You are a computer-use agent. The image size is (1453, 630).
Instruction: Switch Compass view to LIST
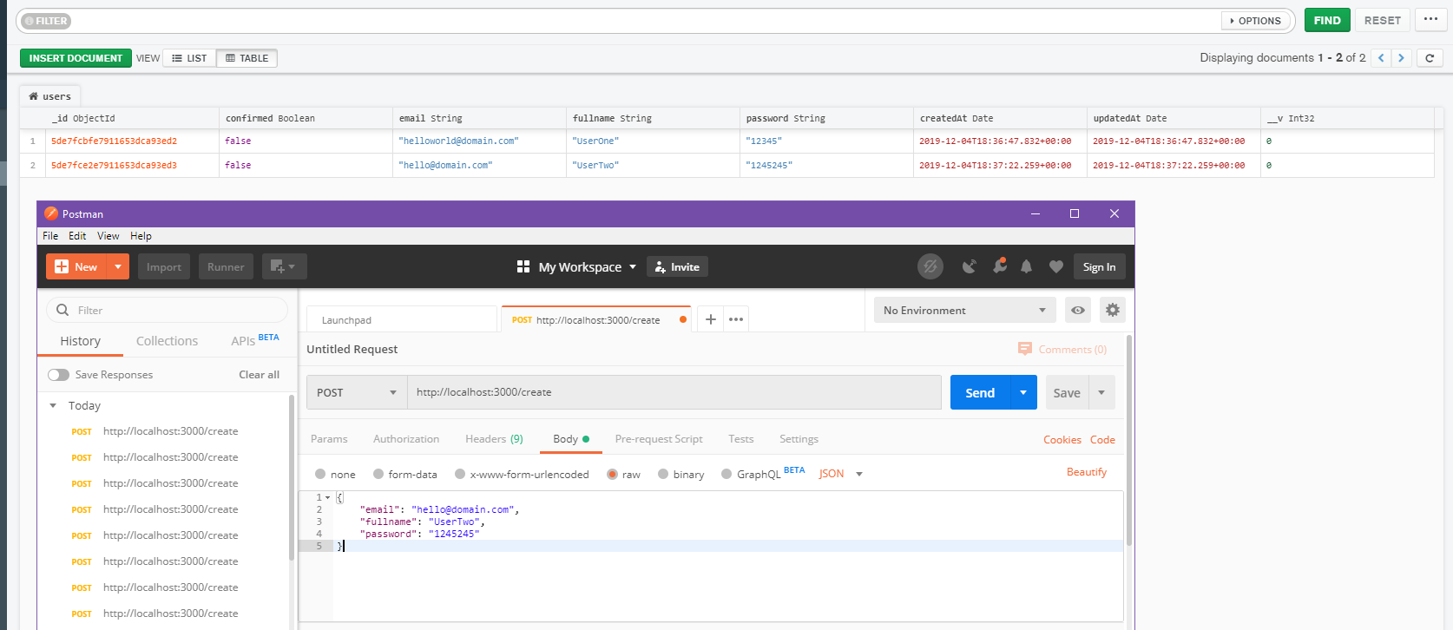[189, 58]
